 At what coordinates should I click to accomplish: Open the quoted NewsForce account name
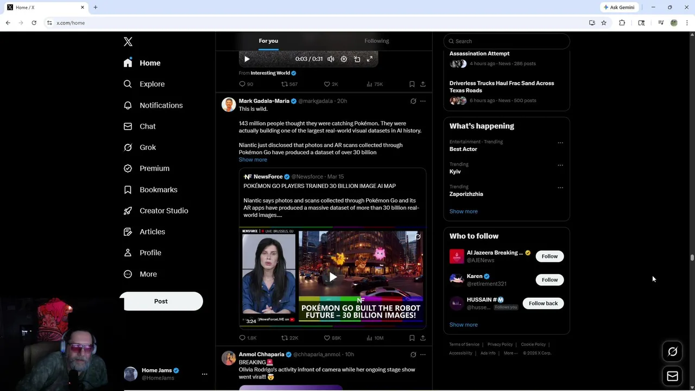[268, 176]
